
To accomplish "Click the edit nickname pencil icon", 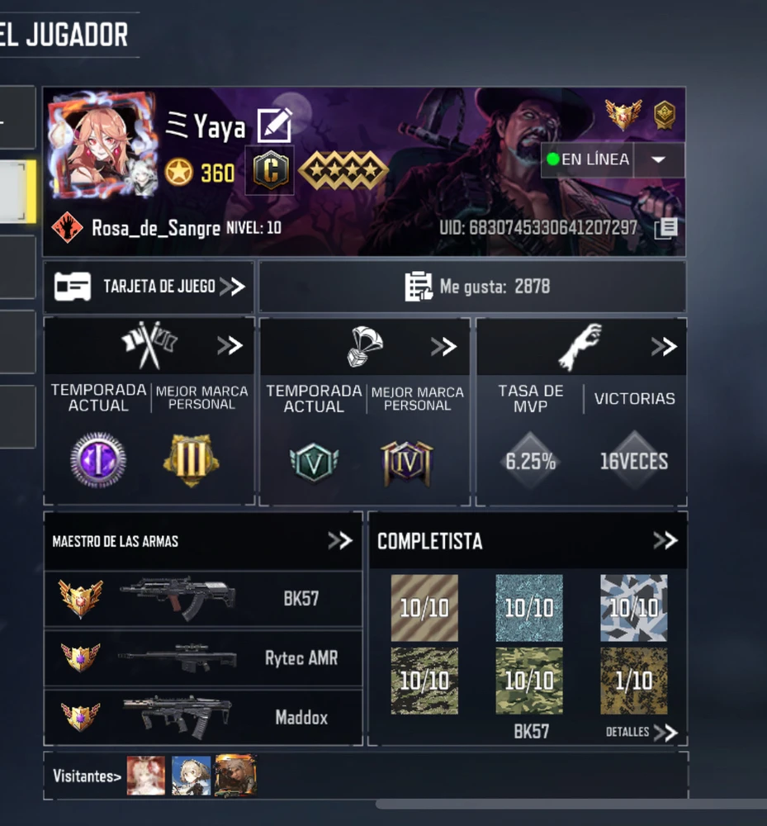I will [x=274, y=126].
